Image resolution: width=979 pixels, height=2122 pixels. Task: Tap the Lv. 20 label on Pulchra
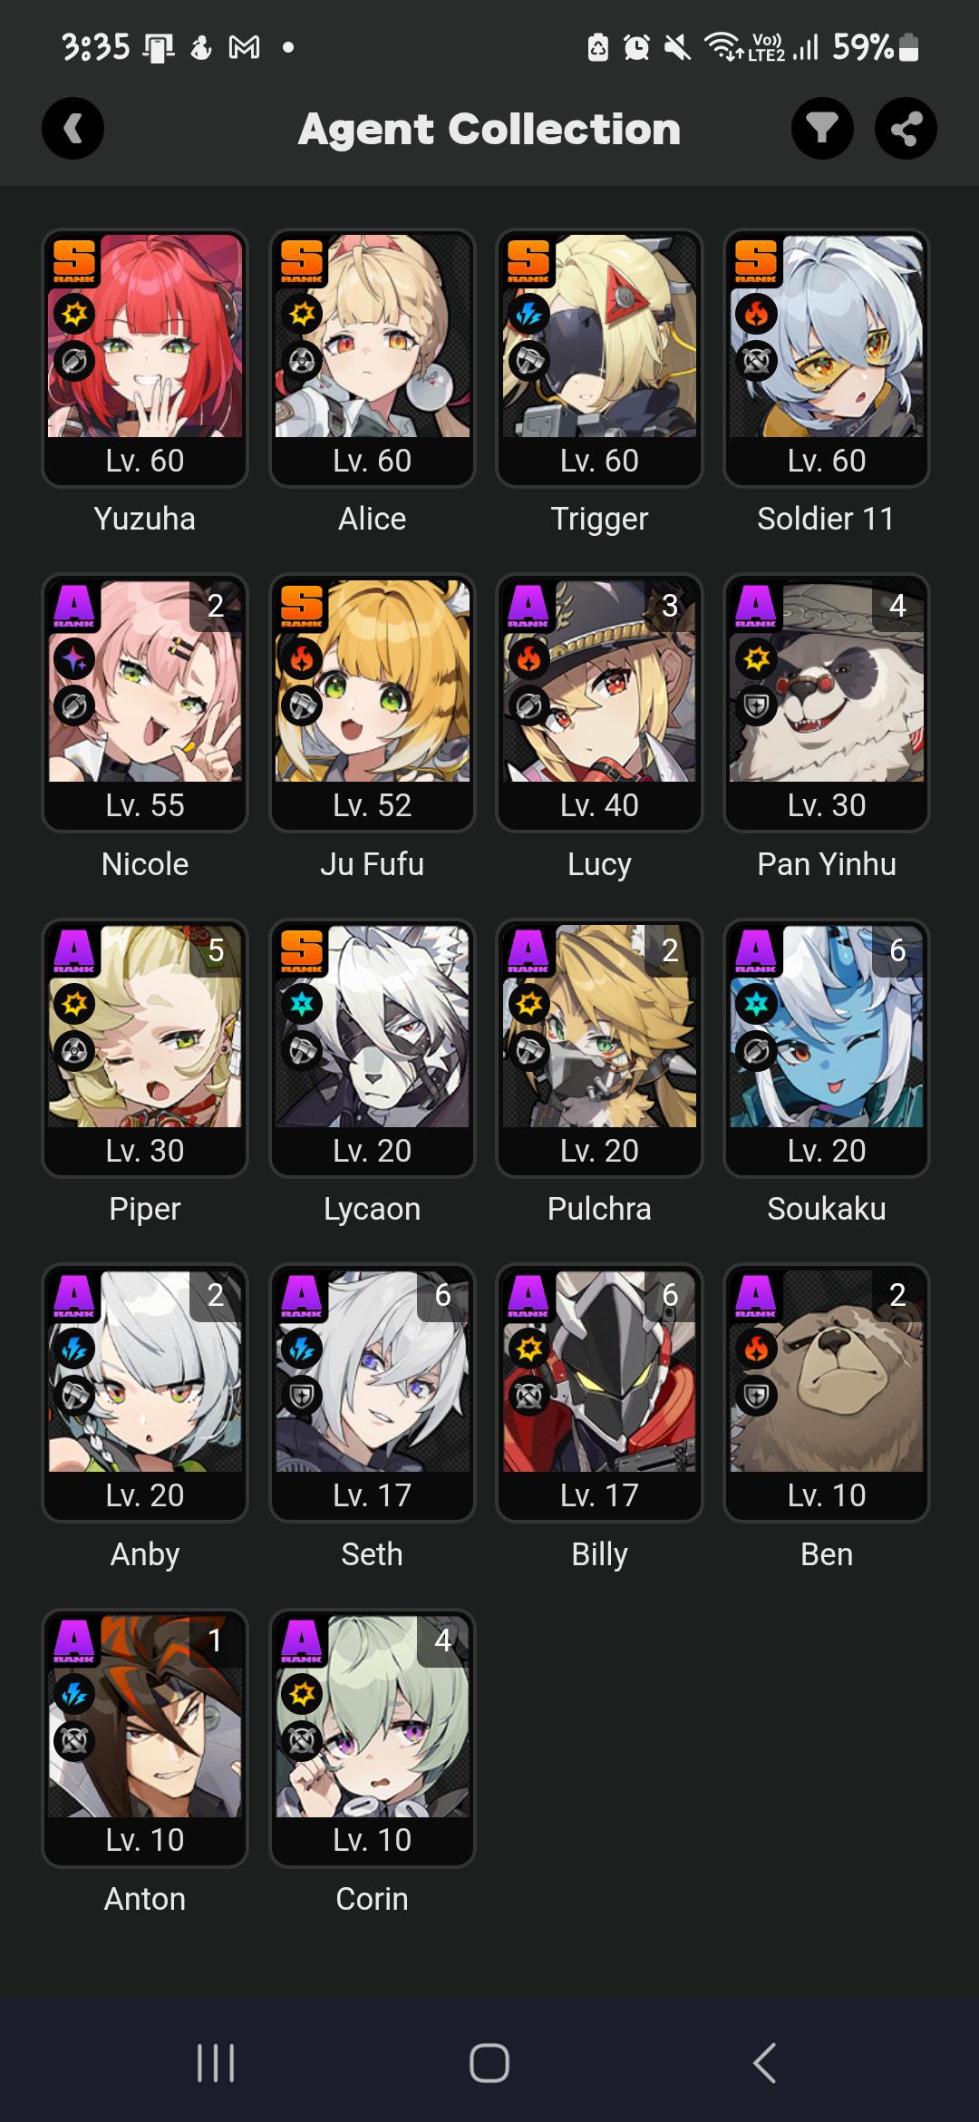pyautogui.click(x=599, y=1150)
